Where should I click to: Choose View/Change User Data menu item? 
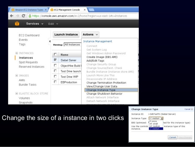coord(102,86)
